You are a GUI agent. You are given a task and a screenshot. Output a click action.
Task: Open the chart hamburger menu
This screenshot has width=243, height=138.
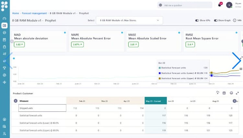(241, 69)
